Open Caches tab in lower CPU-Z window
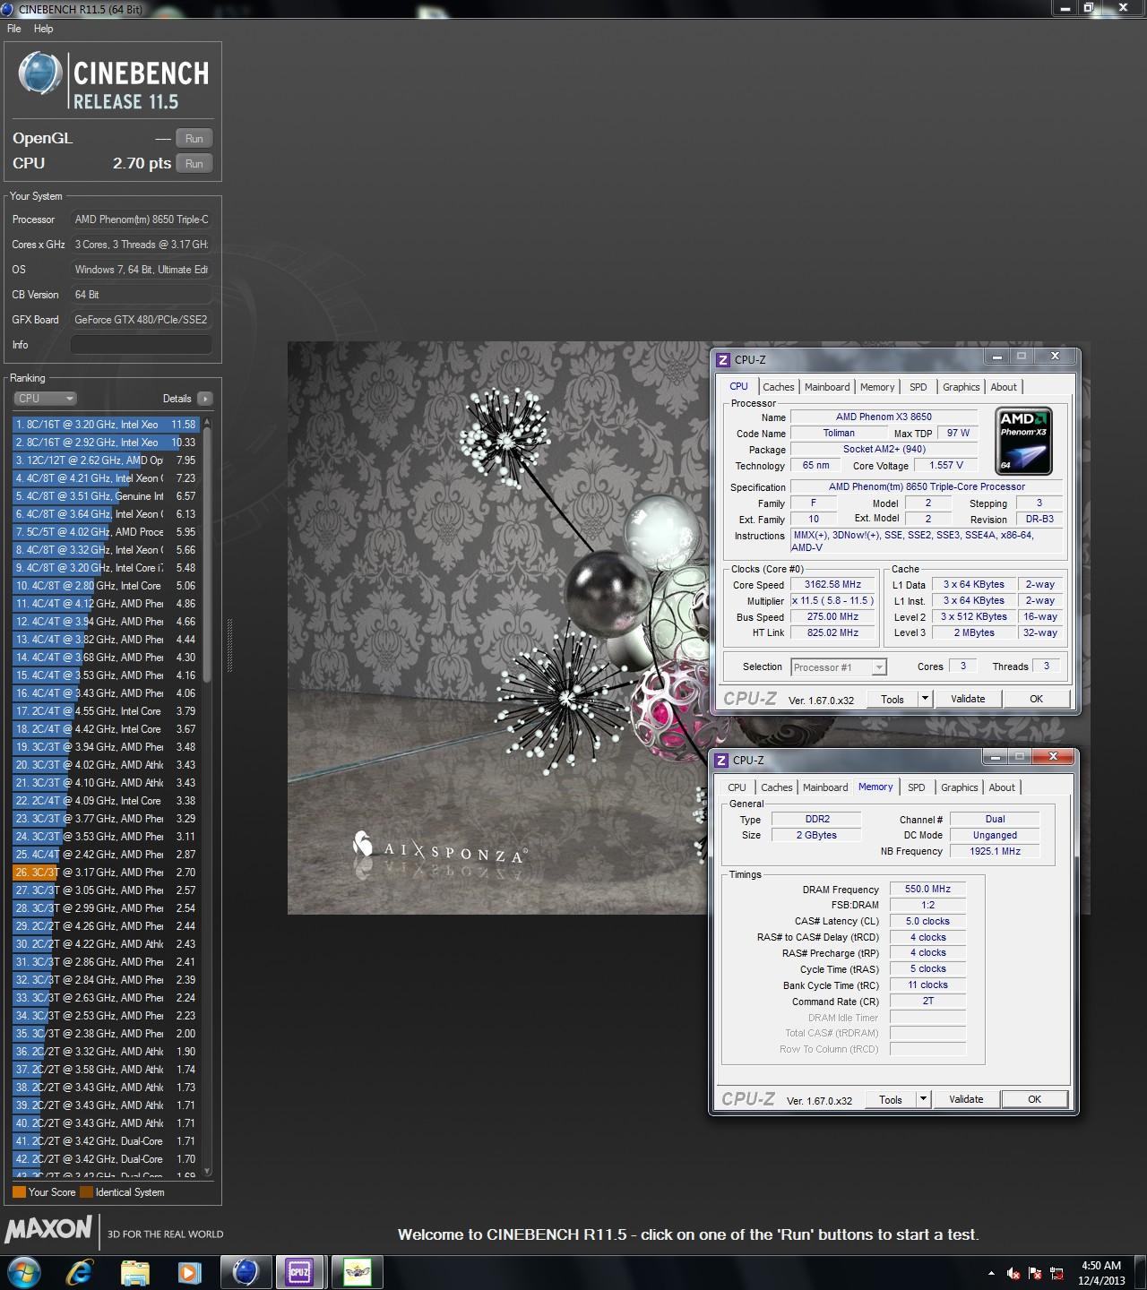This screenshot has height=1290, width=1147. (x=776, y=787)
